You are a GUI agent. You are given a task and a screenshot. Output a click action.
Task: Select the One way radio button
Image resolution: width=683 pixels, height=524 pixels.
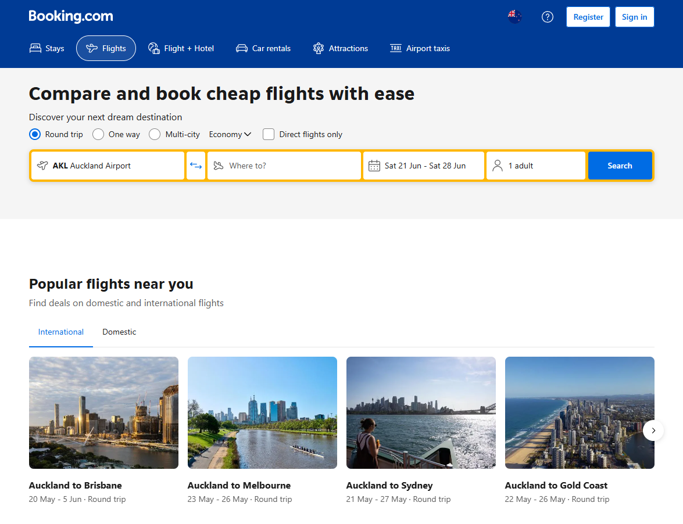tap(98, 134)
